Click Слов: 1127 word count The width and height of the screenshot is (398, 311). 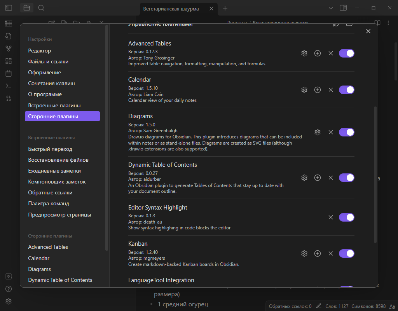tap(337, 306)
